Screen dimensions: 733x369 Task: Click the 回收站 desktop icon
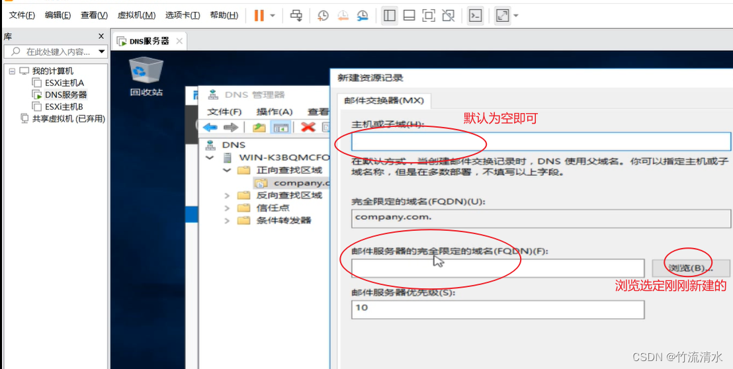(146, 76)
